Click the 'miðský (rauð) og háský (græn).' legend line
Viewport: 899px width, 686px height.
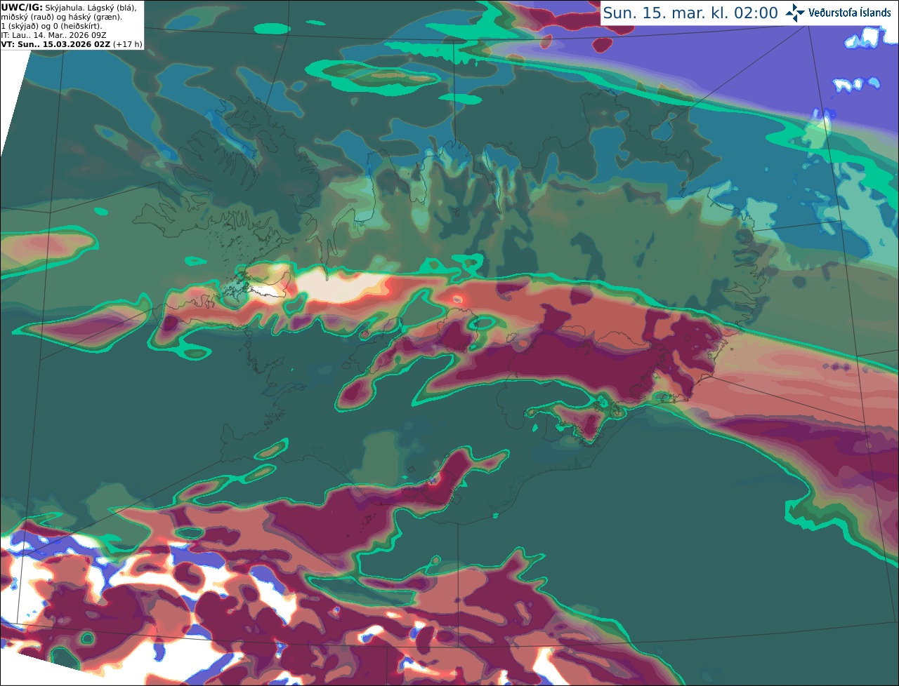coord(61,17)
